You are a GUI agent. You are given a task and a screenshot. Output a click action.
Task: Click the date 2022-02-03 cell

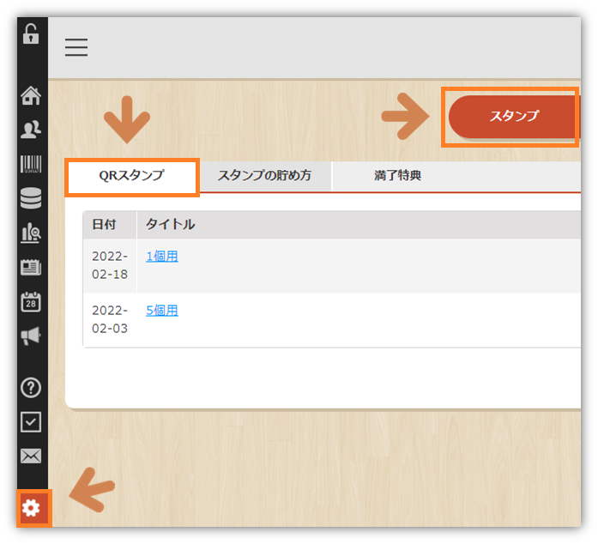pyautogui.click(x=110, y=320)
